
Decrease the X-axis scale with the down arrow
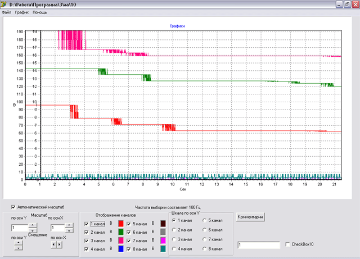point(70,230)
